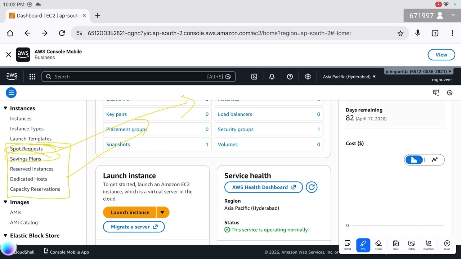Close the Dashboard EC2 browser tab
Viewport: 461px width, 259px height.
coord(84,15)
